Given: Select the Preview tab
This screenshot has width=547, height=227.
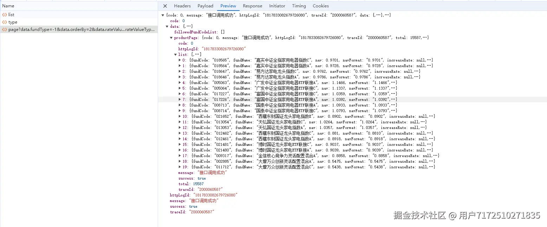Looking at the screenshot, I should (x=228, y=6).
